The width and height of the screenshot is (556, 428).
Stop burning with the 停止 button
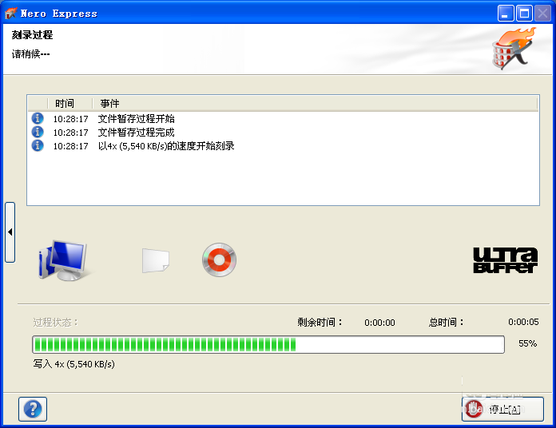(x=502, y=409)
